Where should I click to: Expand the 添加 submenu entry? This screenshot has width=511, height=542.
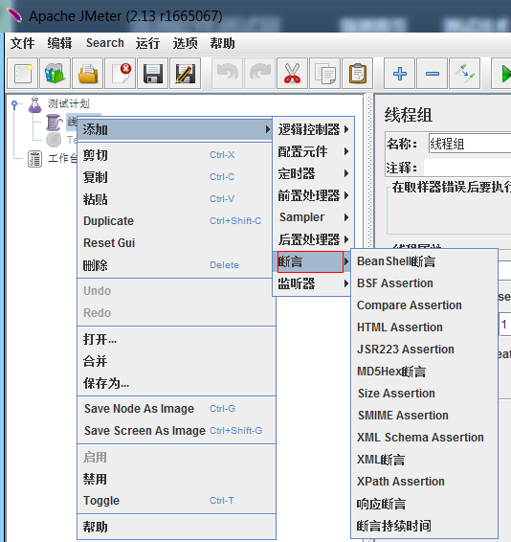click(x=175, y=130)
